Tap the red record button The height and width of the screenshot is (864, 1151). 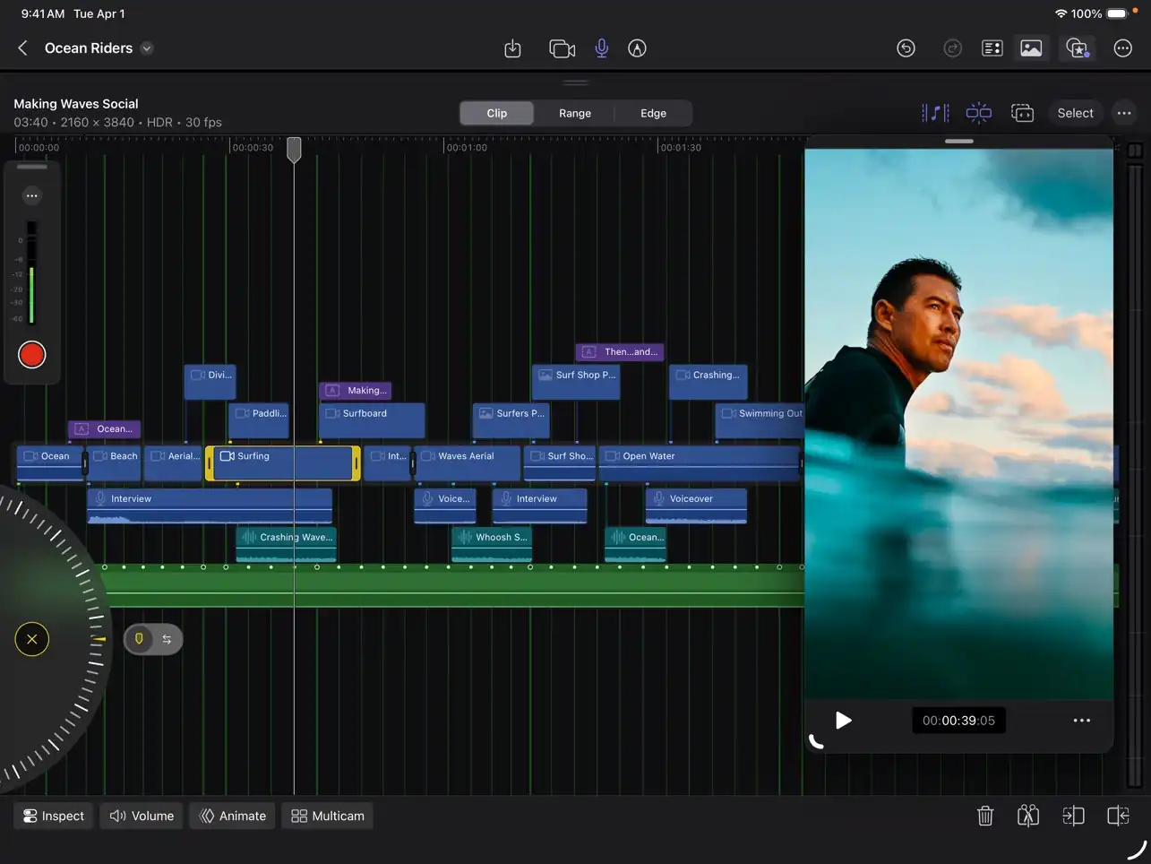click(x=32, y=355)
